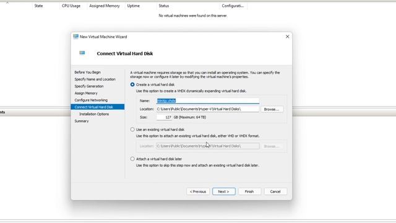Image resolution: width=396 pixels, height=223 pixels.
Task: Close the wizard with the X button
Action: pyautogui.click(x=287, y=37)
